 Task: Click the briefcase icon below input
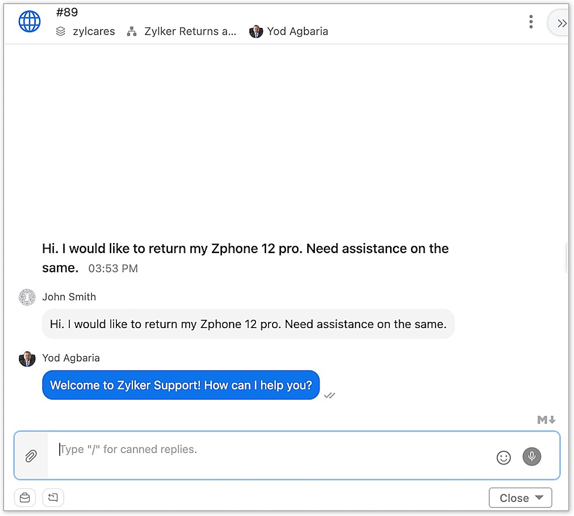click(x=25, y=497)
